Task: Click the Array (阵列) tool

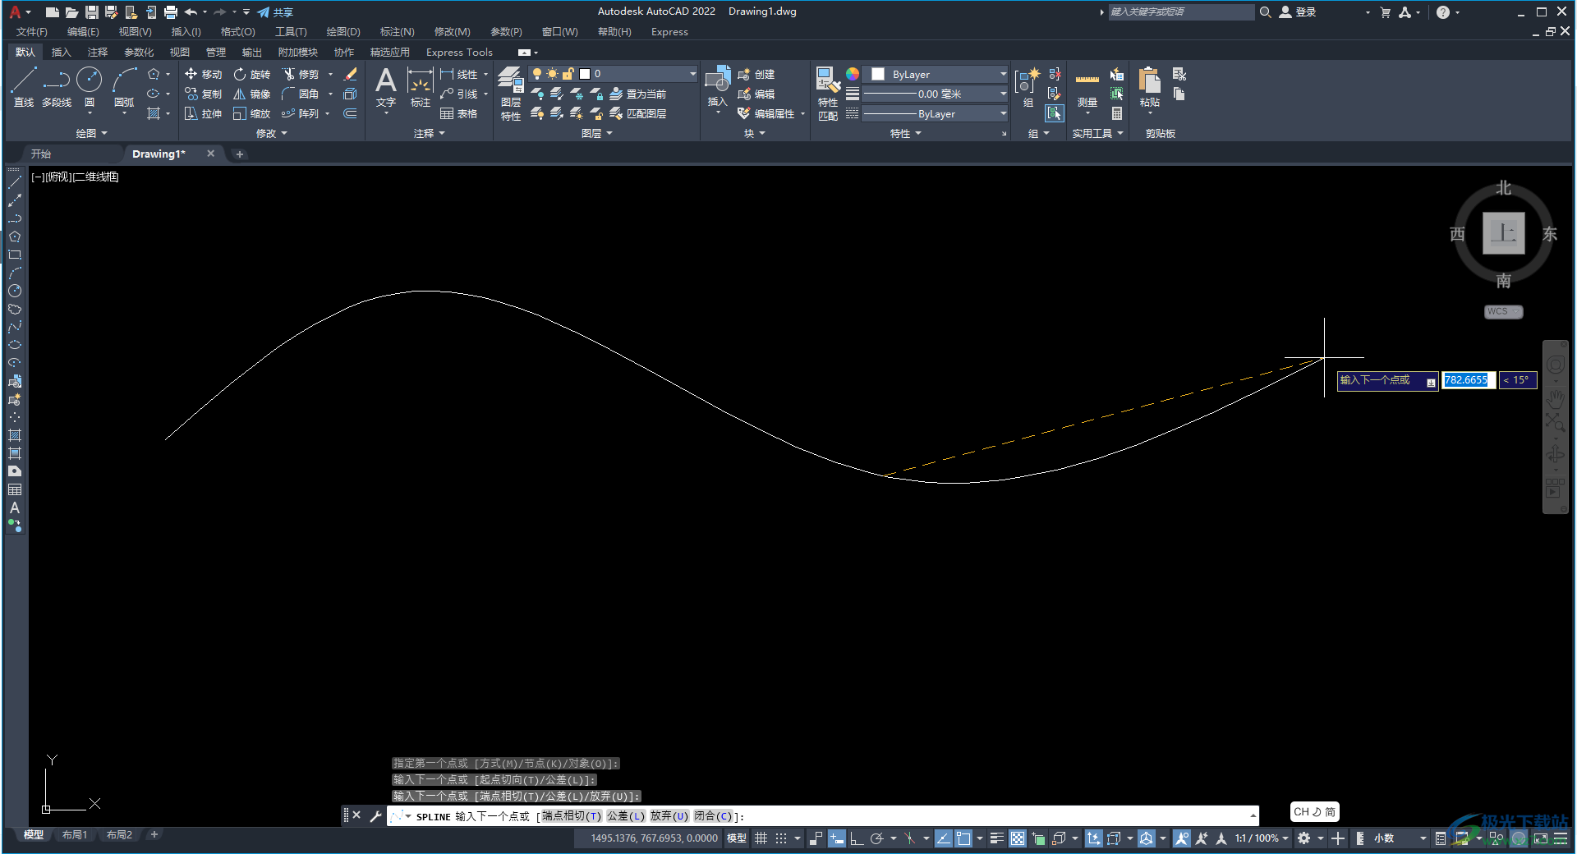Action: tap(300, 113)
